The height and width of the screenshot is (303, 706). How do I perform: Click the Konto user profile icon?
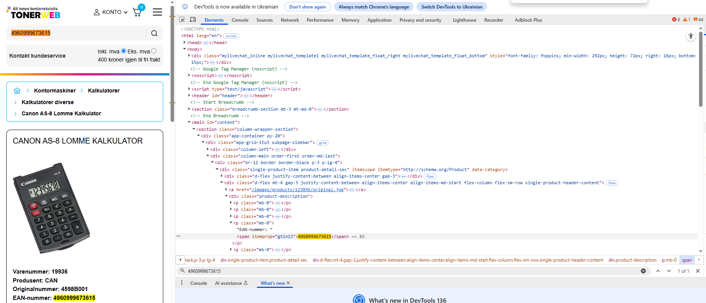point(97,12)
